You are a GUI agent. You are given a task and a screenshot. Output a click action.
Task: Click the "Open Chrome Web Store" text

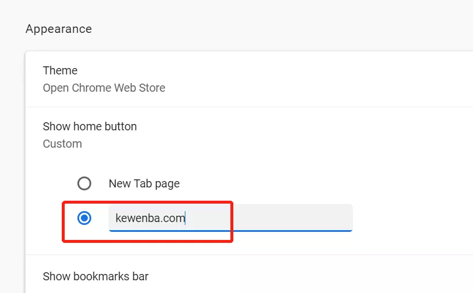coord(104,88)
